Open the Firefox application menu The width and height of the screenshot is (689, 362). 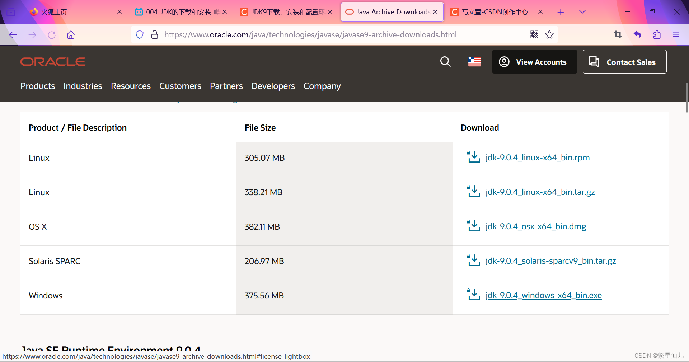(676, 34)
